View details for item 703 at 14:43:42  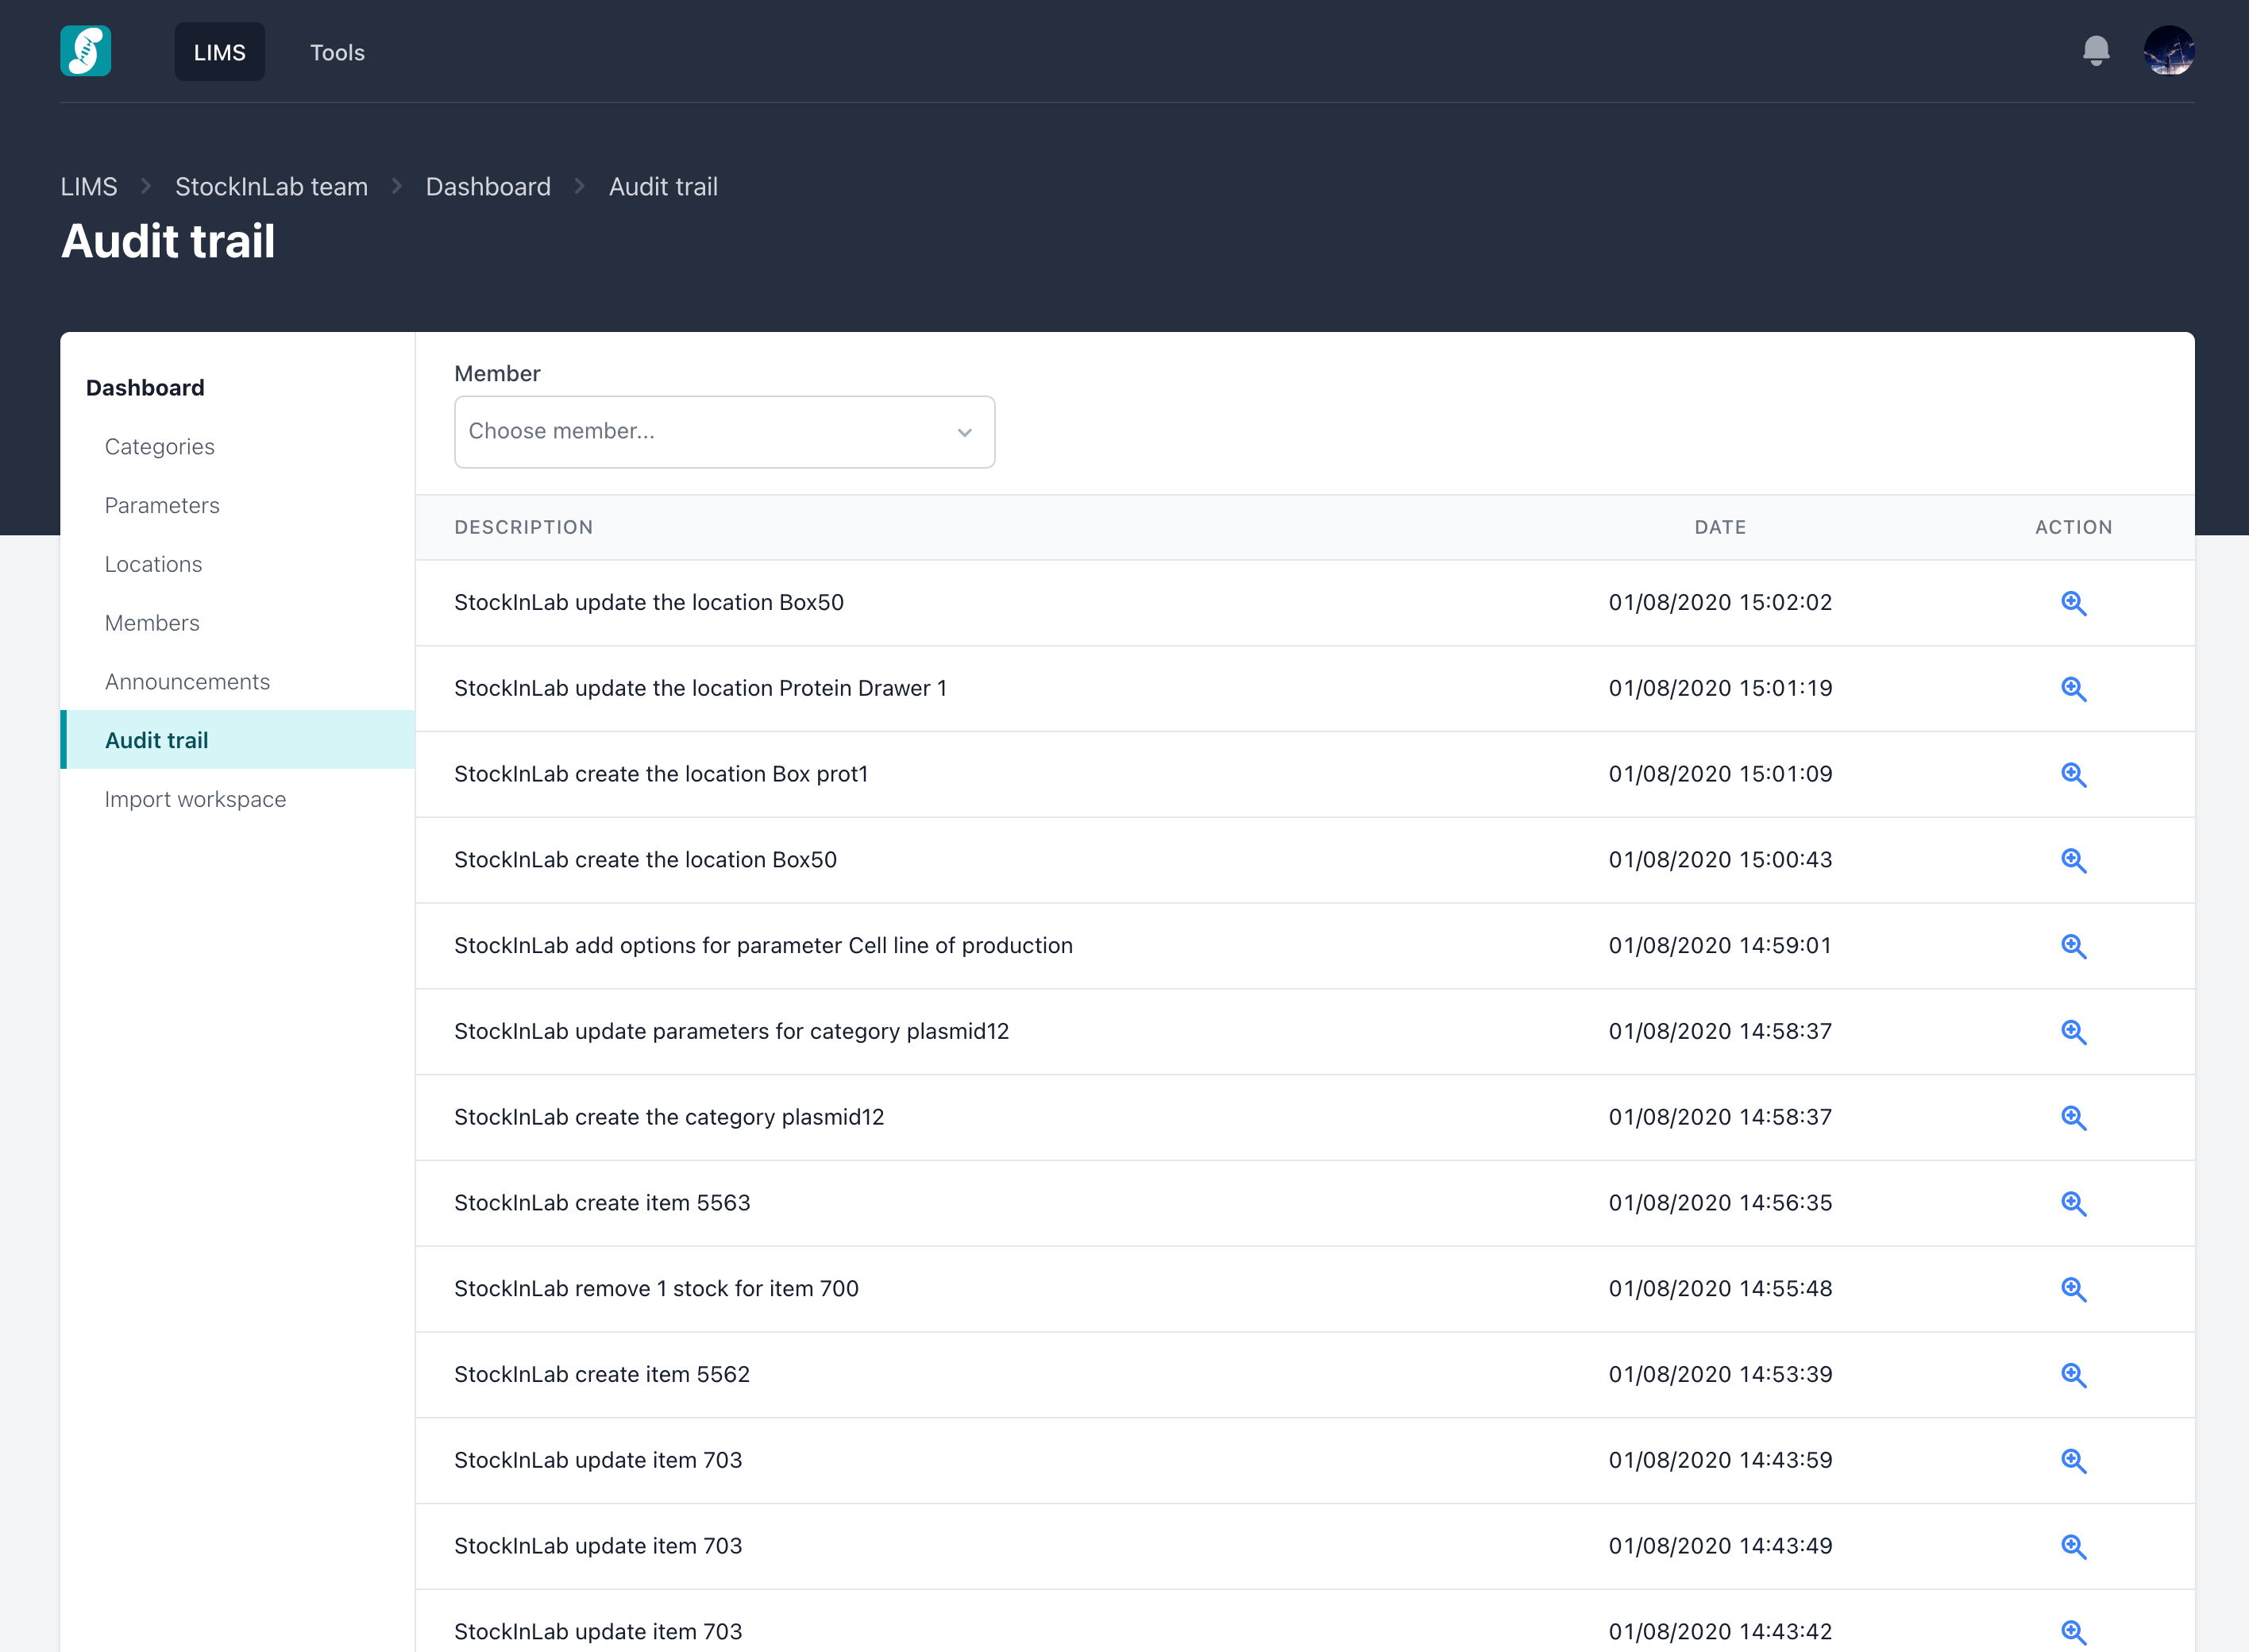point(2073,1633)
